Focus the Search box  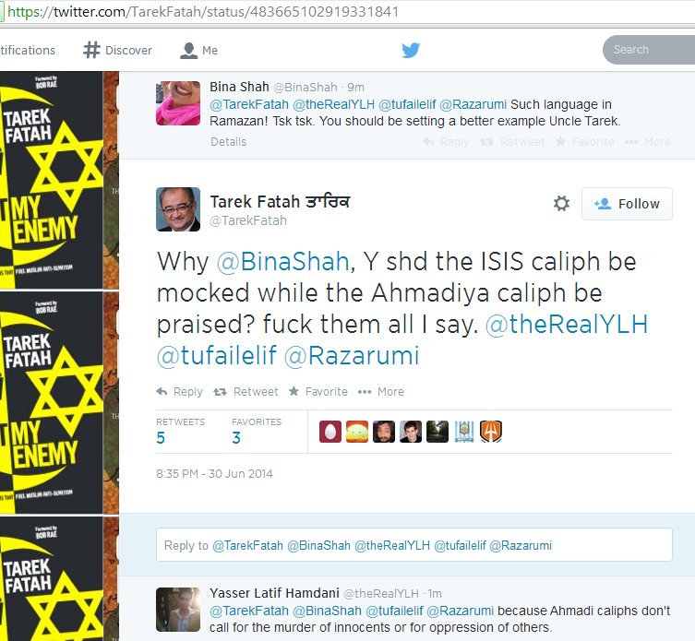click(x=649, y=50)
